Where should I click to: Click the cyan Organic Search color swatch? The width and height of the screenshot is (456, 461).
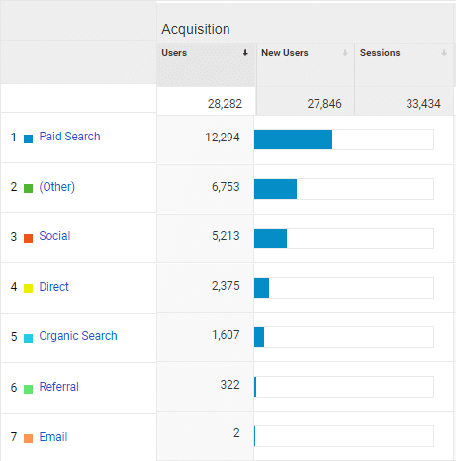(28, 338)
